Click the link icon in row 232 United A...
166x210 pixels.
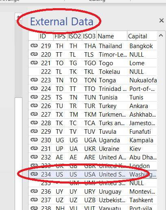(34, 157)
